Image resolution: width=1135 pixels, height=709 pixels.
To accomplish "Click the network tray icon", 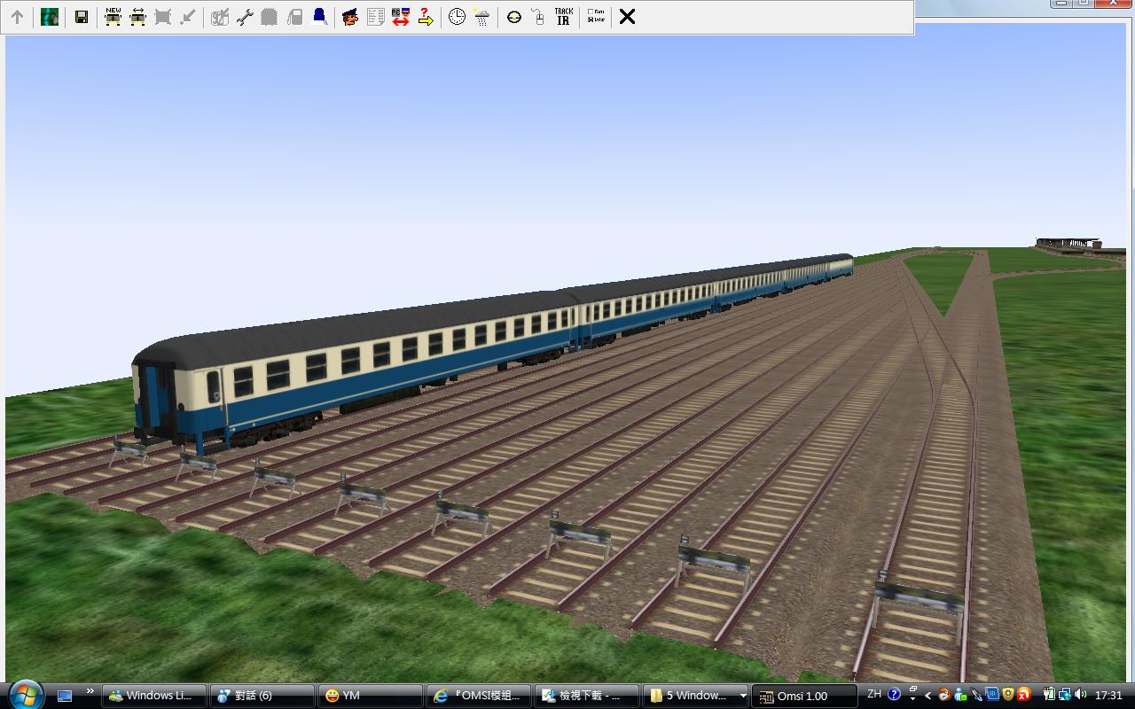I will click(x=1064, y=695).
